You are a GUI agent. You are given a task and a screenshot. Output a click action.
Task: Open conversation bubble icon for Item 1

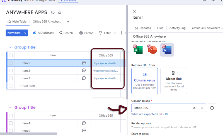tap(84, 63)
